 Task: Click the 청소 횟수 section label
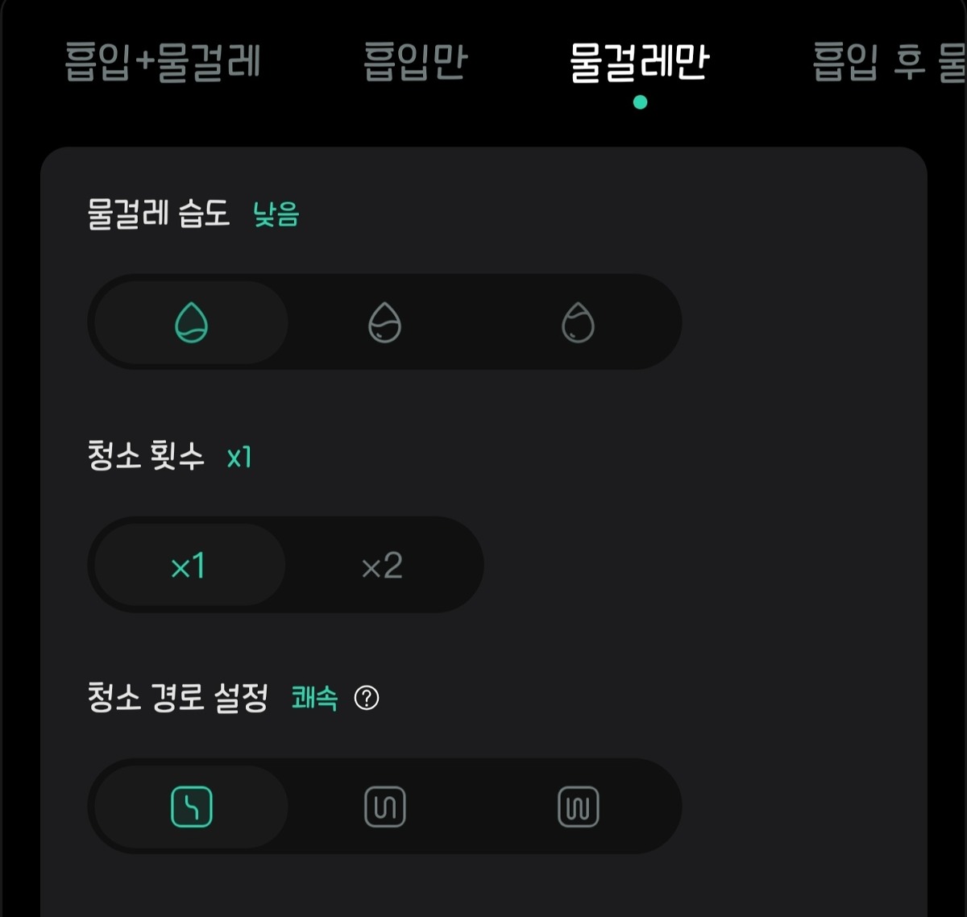point(146,456)
